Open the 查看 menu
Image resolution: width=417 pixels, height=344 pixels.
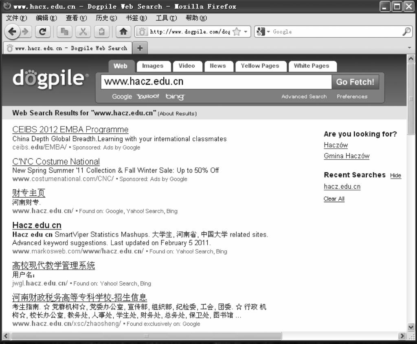(x=76, y=18)
